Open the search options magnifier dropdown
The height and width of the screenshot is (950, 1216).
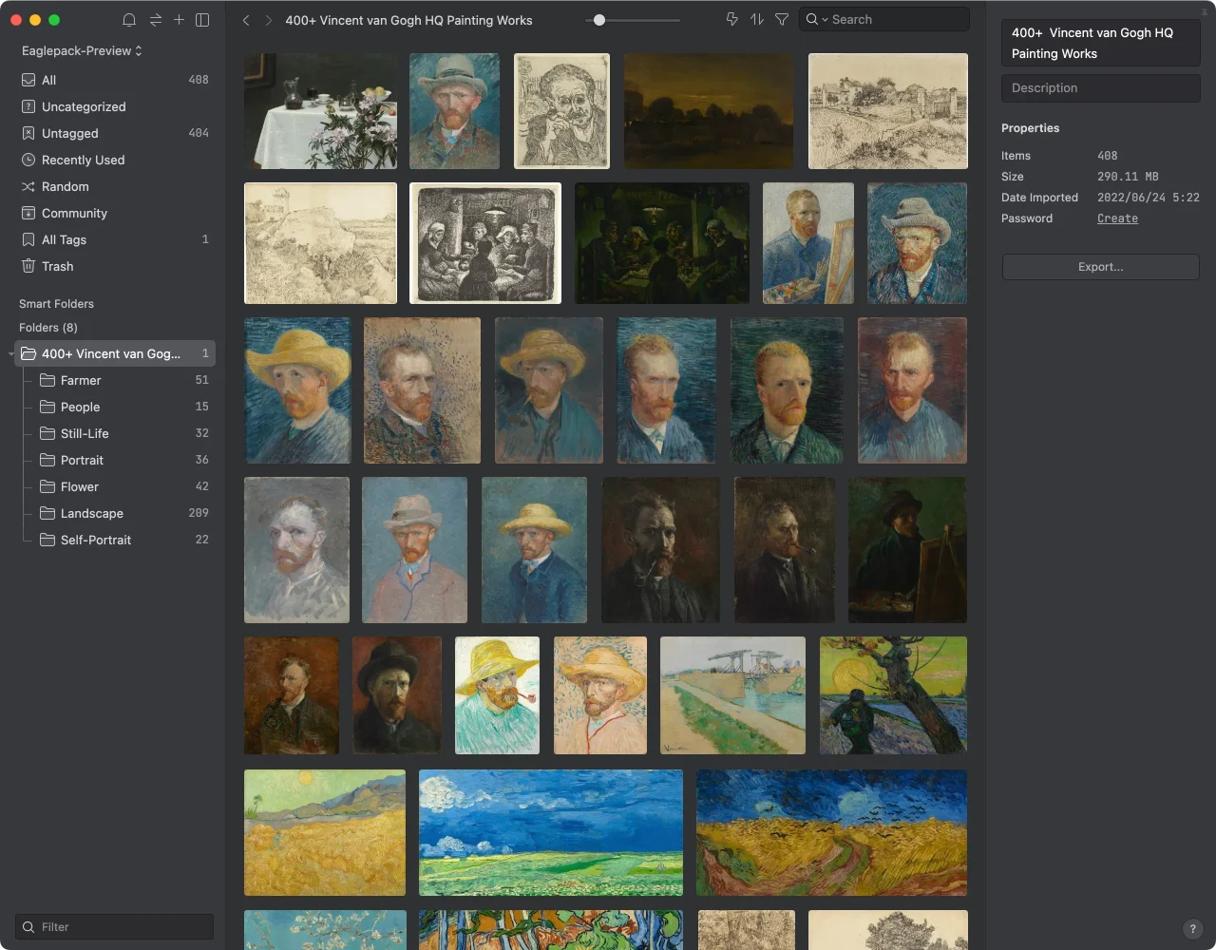816,19
